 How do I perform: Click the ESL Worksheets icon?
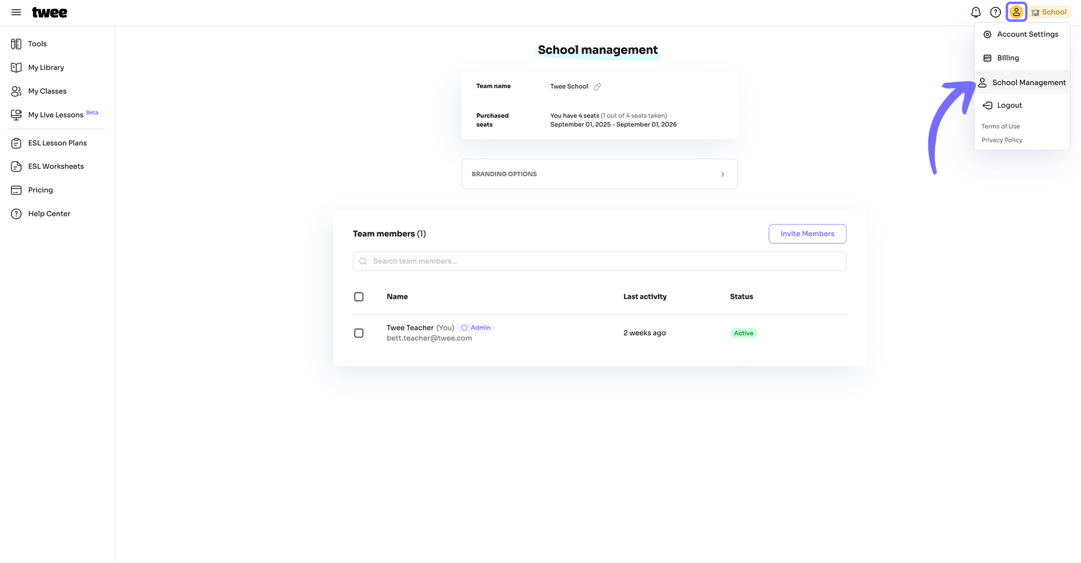(x=16, y=167)
